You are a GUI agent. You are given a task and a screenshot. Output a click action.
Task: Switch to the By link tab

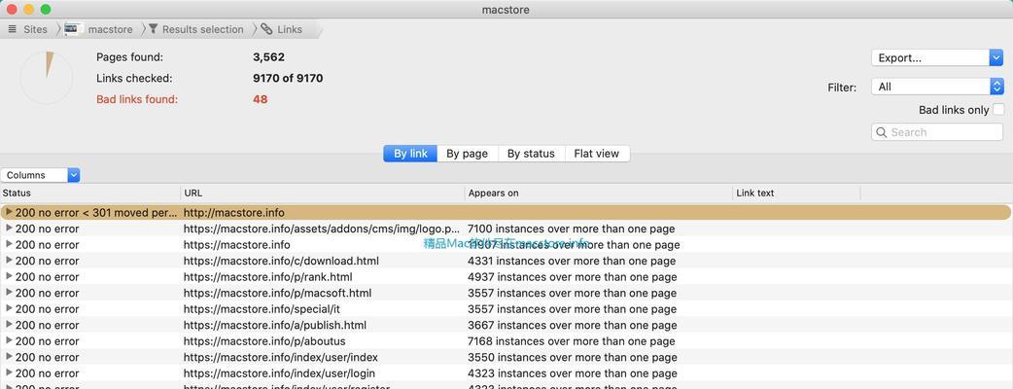pos(410,153)
